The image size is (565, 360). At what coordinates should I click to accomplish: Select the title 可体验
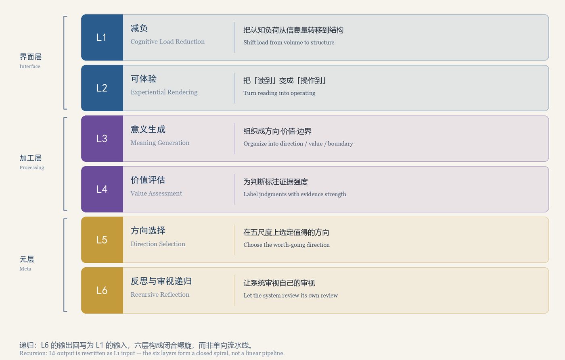click(144, 79)
